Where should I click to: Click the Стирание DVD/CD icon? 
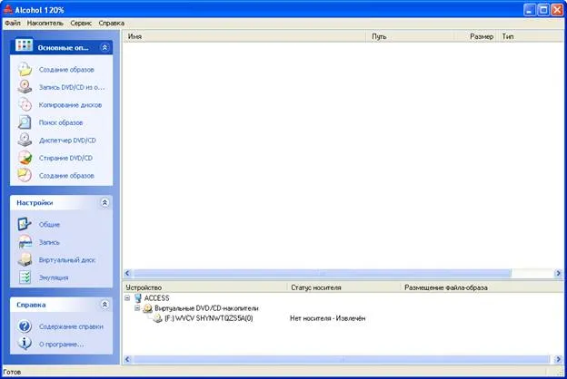(25, 158)
